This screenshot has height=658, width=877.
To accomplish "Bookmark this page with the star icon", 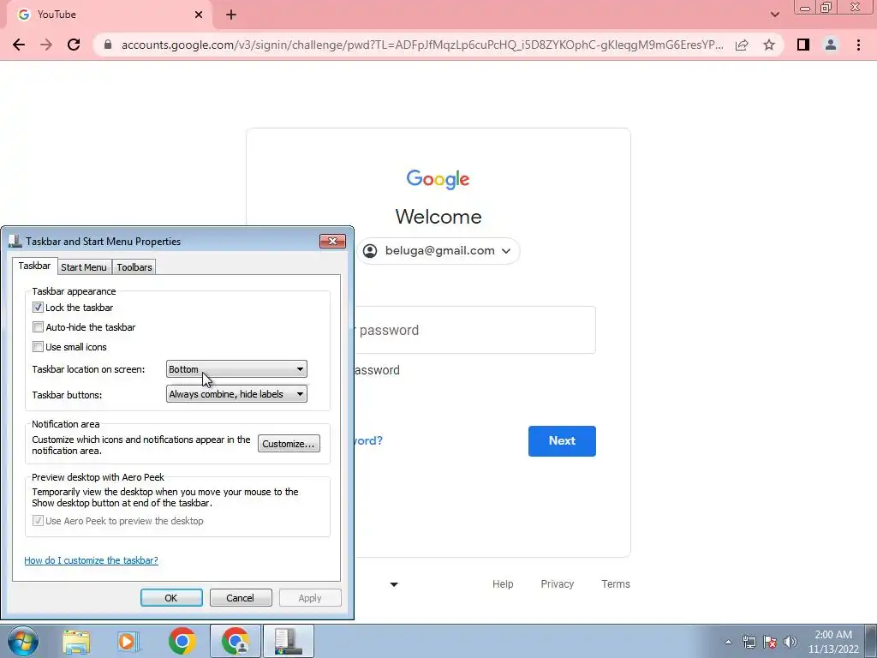I will point(769,45).
